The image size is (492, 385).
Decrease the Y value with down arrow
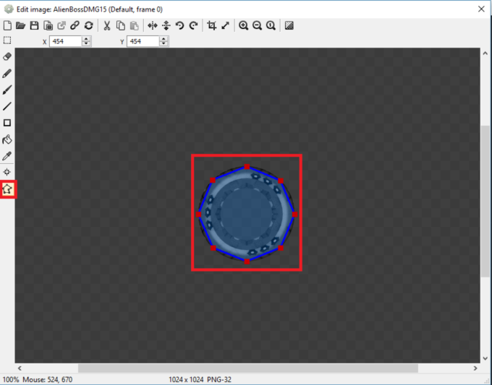[164, 44]
